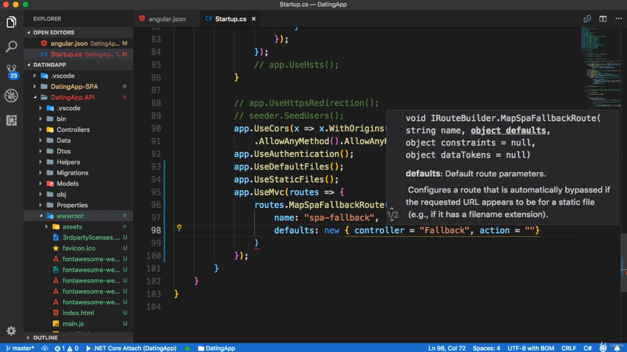The width and height of the screenshot is (627, 352).
Task: Change Spaces: 4 indentation setting
Action: click(487, 348)
